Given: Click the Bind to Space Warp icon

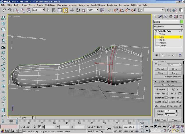Looking at the screenshot, I should [29, 10].
